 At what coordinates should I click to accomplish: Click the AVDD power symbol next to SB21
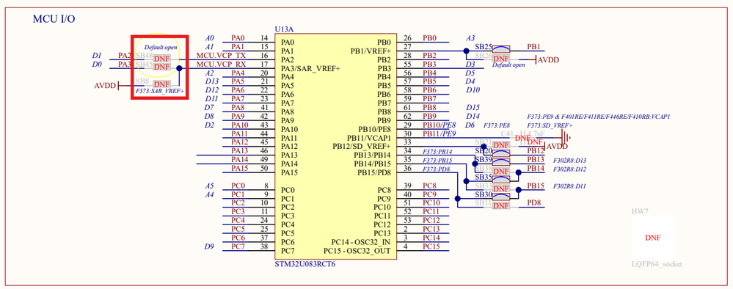click(555, 146)
